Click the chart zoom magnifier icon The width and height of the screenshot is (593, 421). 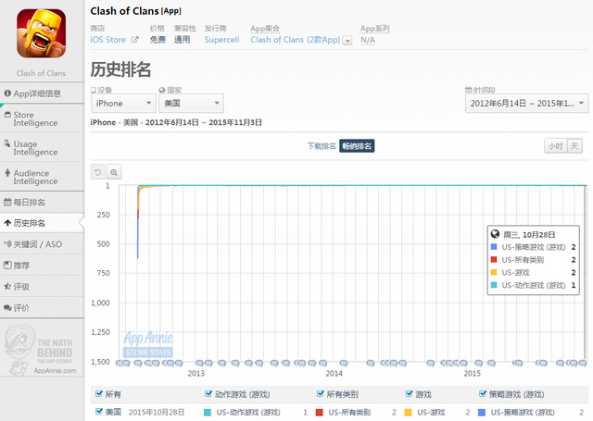pyautogui.click(x=114, y=172)
